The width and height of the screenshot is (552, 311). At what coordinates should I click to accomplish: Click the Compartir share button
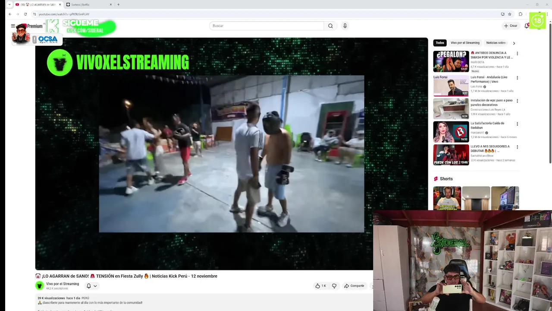click(354, 286)
